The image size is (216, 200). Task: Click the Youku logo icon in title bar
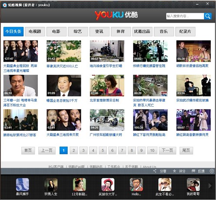[4, 5]
